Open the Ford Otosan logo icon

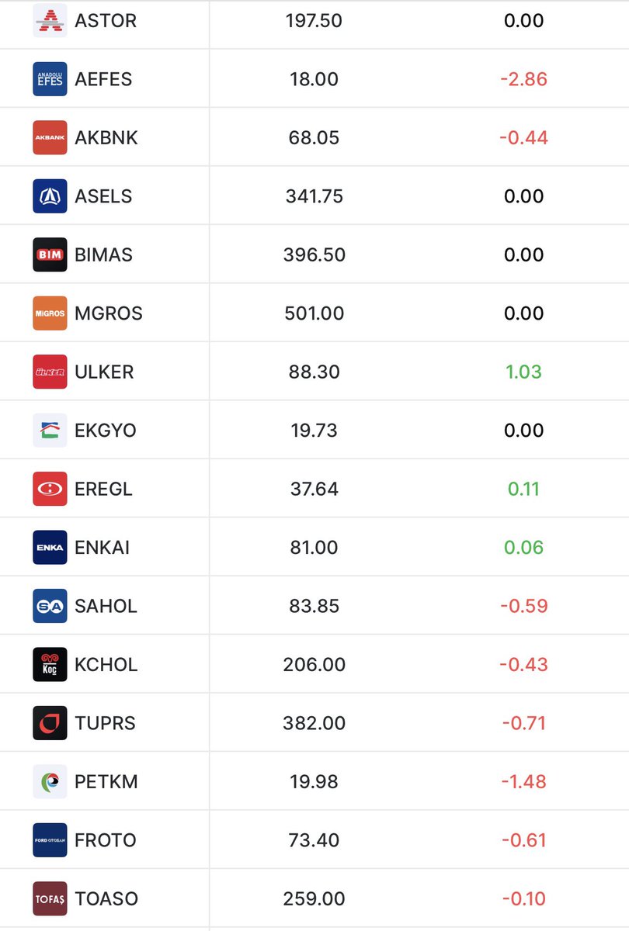point(50,840)
